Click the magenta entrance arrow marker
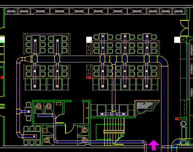 153,145
